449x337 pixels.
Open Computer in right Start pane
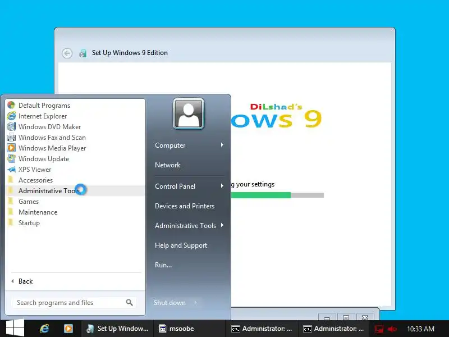(170, 145)
